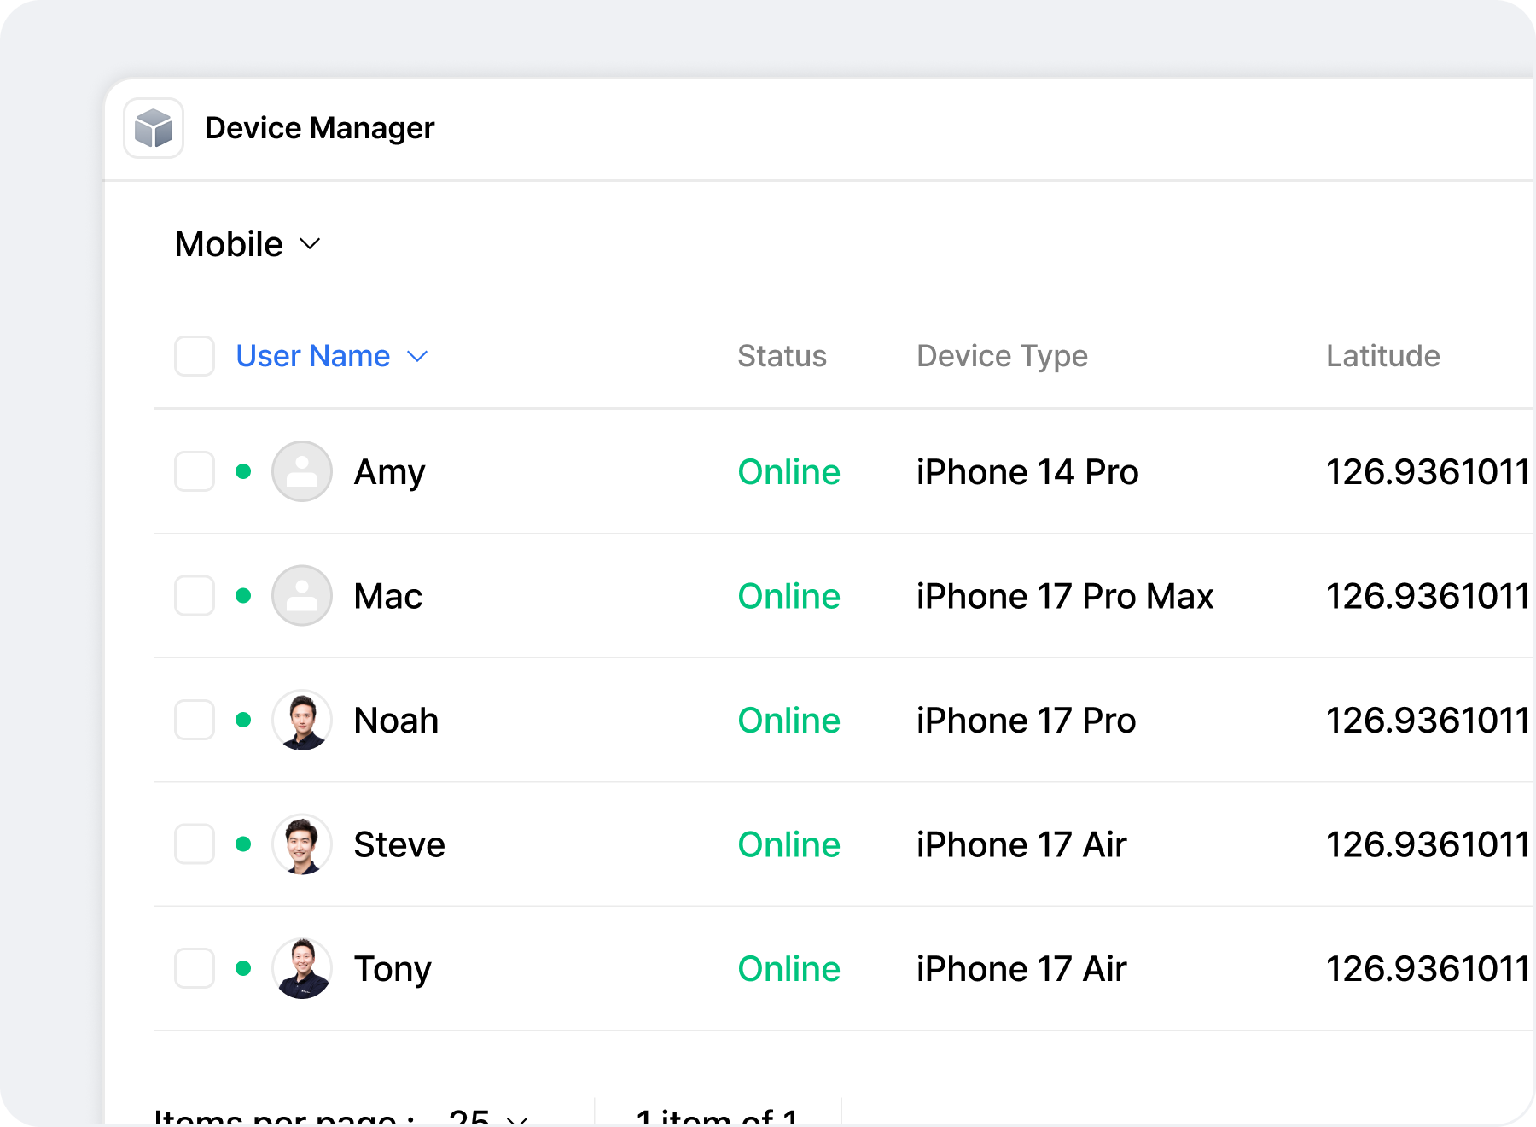Check the checkbox on Amy's row
Viewport: 1536px width, 1127px height.
194,471
